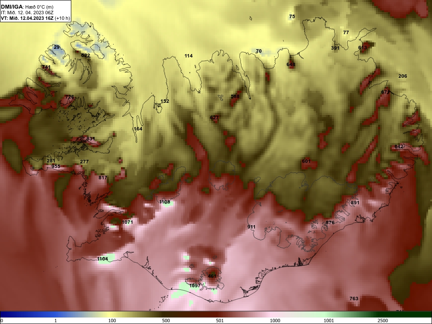Click the 817 height label
The width and height of the screenshot is (432, 324).
click(x=103, y=178)
